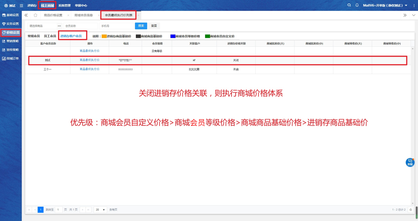Viewport: 418px width, 221px height.
Task: Click the orange 进销存商品基础价 legend swatch
Action: pos(104,36)
